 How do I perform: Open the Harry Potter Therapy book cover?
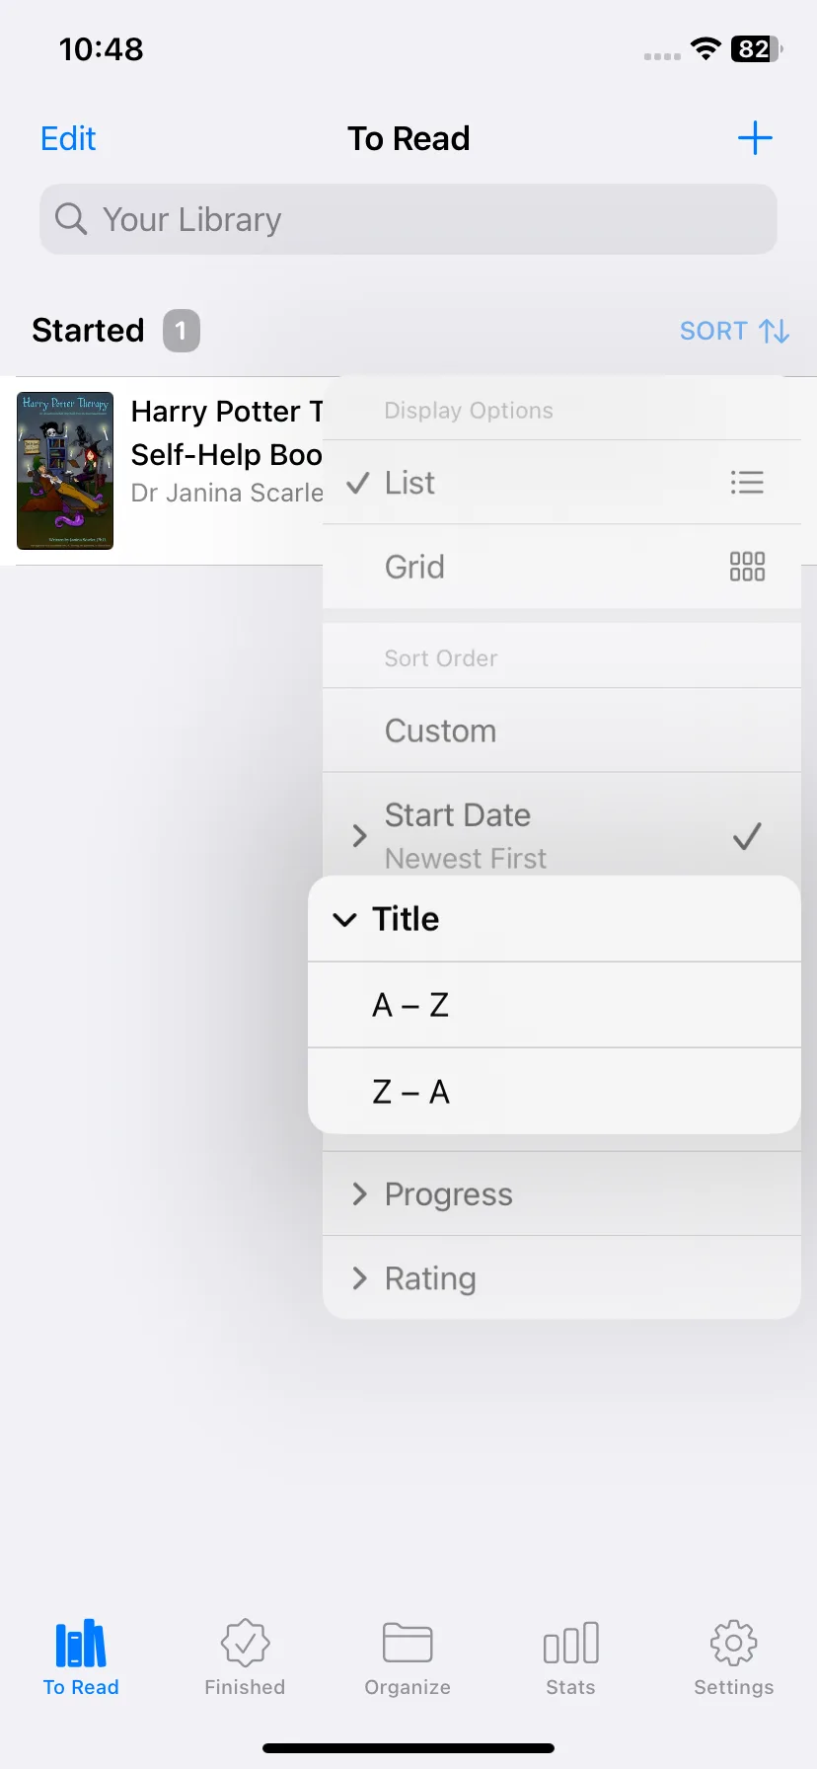[65, 471]
